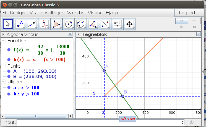Select the Reflect about line tool
Viewport: 206px width, 127px height.
pyautogui.click(x=105, y=24)
